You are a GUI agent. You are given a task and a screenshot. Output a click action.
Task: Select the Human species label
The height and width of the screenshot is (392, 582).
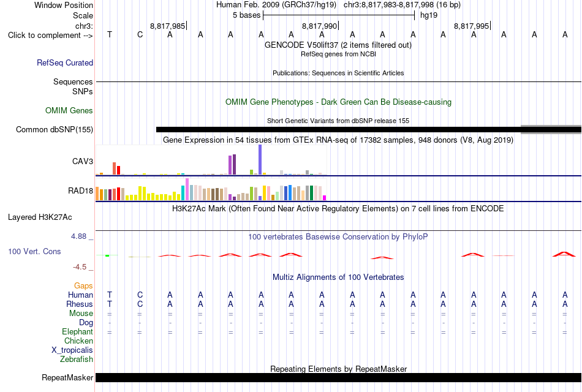click(80, 295)
